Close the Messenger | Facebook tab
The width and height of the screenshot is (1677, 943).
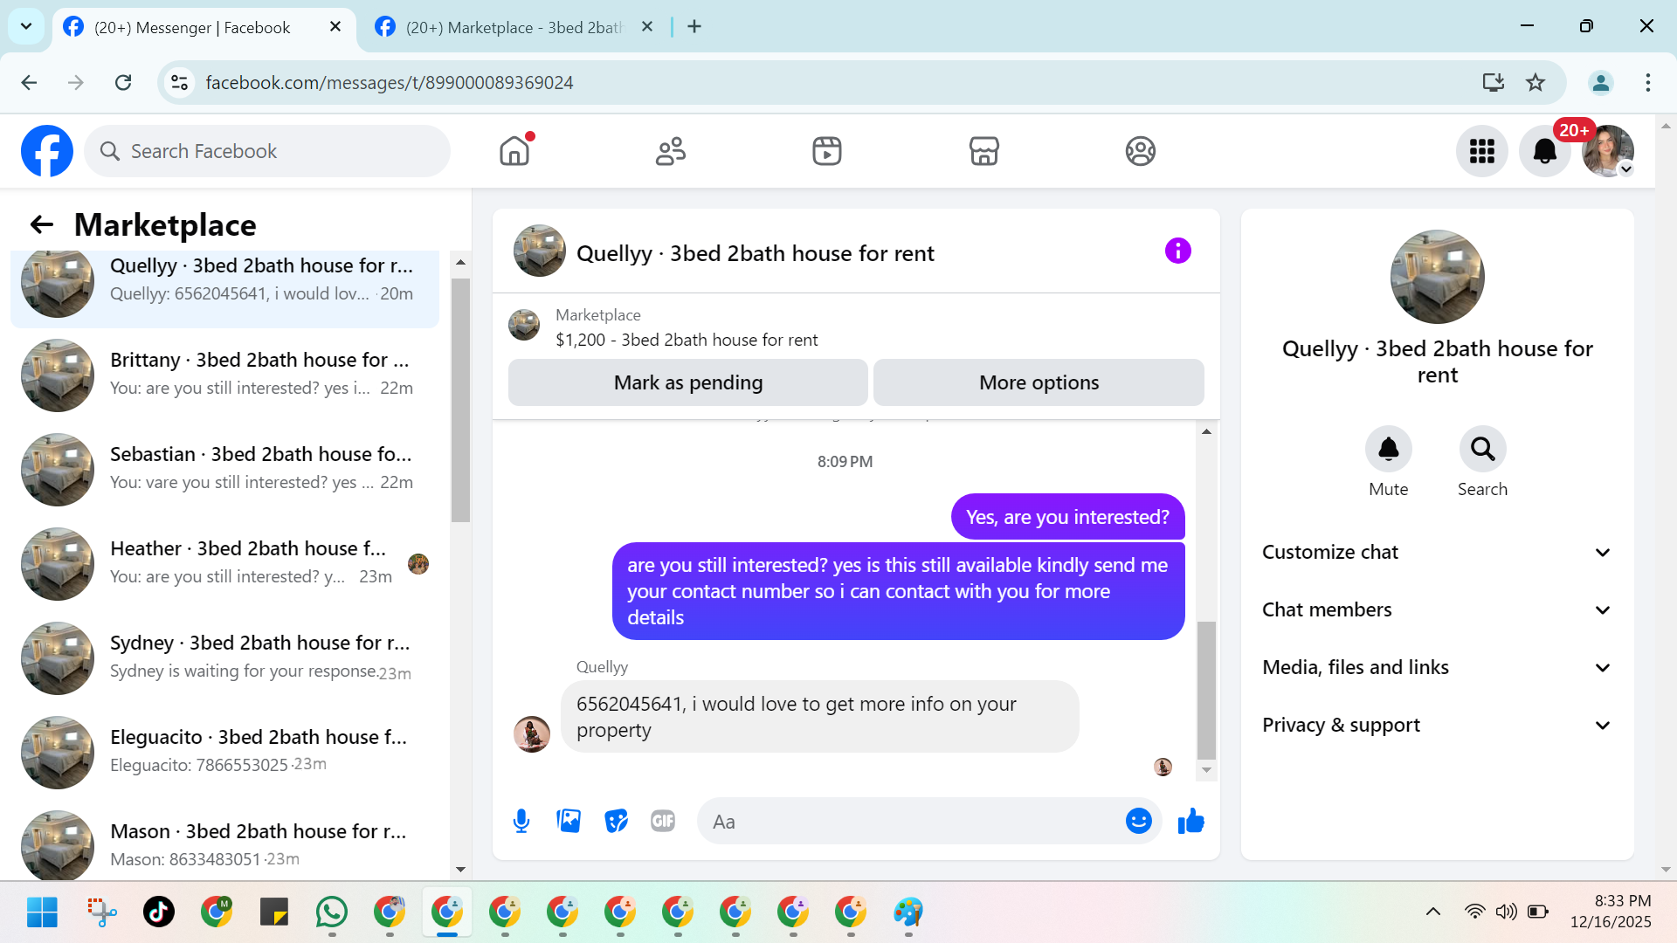[335, 27]
